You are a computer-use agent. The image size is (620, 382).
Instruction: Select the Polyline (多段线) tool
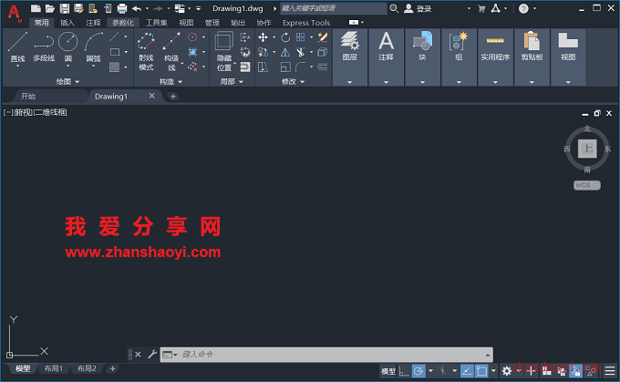44,47
